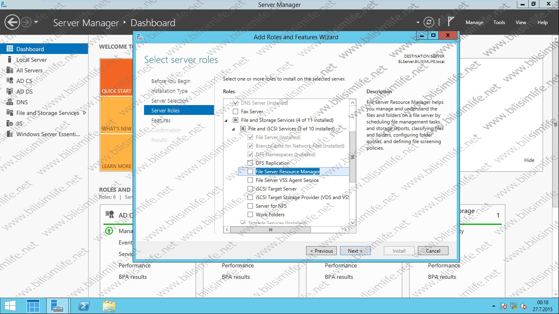This screenshot has height=314, width=559.
Task: Click the taskbar toolbox-style app icon
Action: (x=57, y=306)
